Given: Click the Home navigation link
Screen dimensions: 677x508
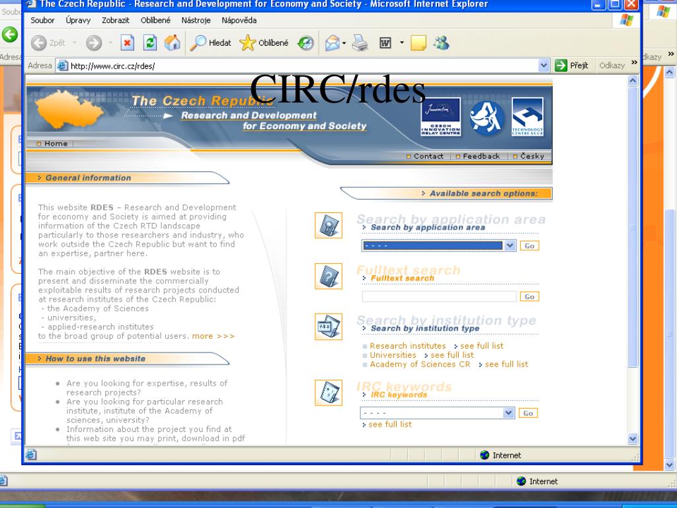Looking at the screenshot, I should [56, 144].
